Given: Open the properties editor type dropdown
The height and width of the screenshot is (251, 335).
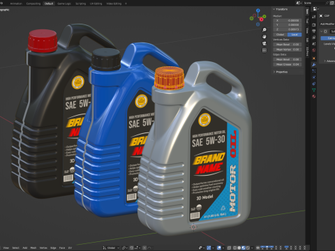Looking at the screenshot, I should pyautogui.click(x=316, y=9).
